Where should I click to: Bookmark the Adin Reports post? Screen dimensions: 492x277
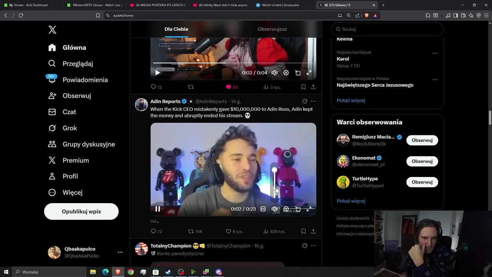(303, 232)
